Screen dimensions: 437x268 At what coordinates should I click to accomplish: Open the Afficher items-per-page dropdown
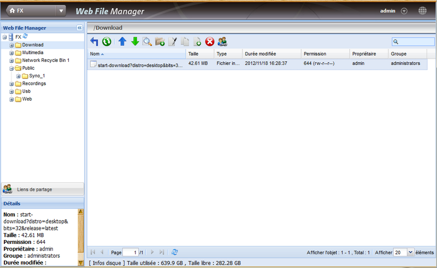[x=410, y=252]
